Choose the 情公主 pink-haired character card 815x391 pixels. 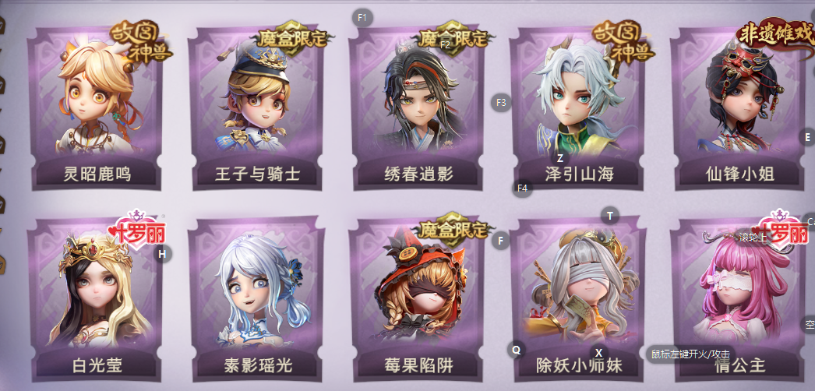point(739,300)
